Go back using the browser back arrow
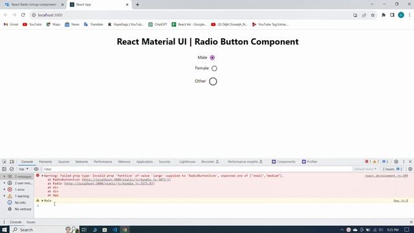Screen dimensions: 414x233 click(6, 15)
